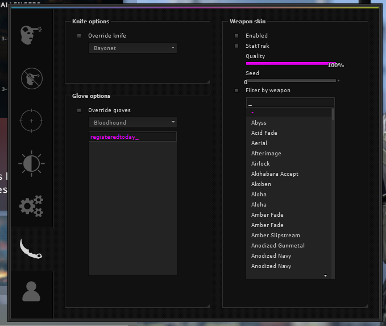Click the Seed slider track
Viewport: 386px width, 326px height.
click(291, 81)
